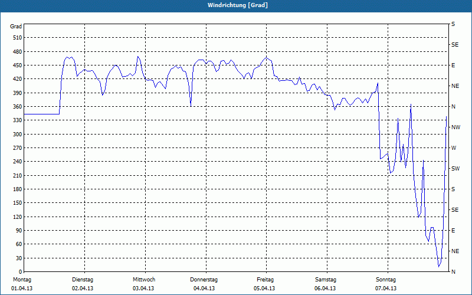Select the date 06.04.13
The height and width of the screenshot is (295, 472).
click(x=325, y=289)
